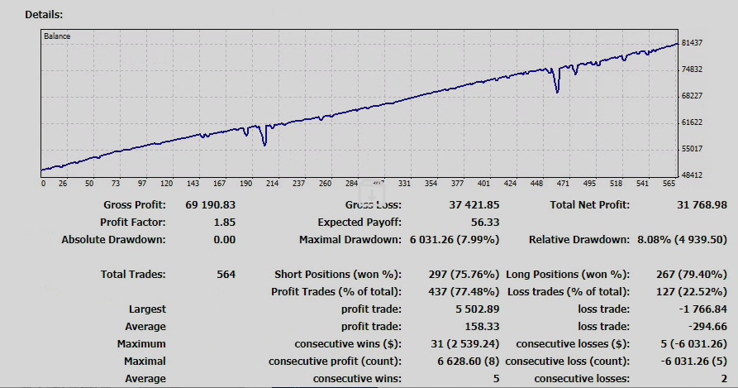Click Profit Trades (% of total): label
Screen dimensions: 738x388
[x=336, y=292]
